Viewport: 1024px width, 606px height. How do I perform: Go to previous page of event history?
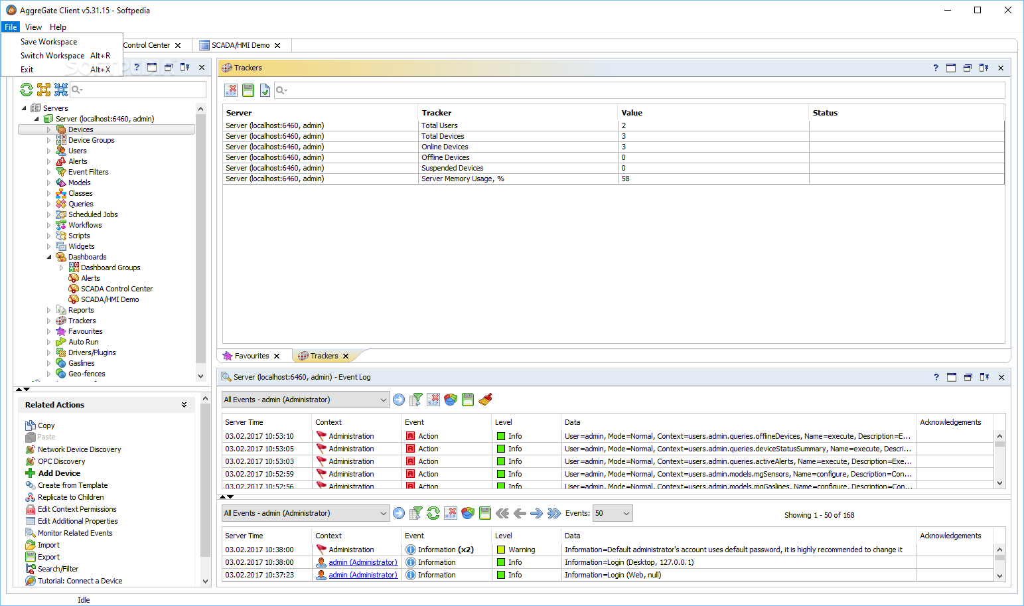[x=520, y=513]
